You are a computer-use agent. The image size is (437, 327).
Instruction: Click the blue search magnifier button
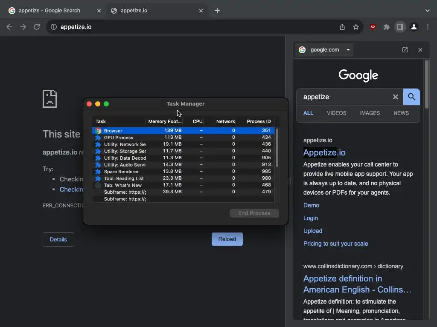(x=411, y=97)
